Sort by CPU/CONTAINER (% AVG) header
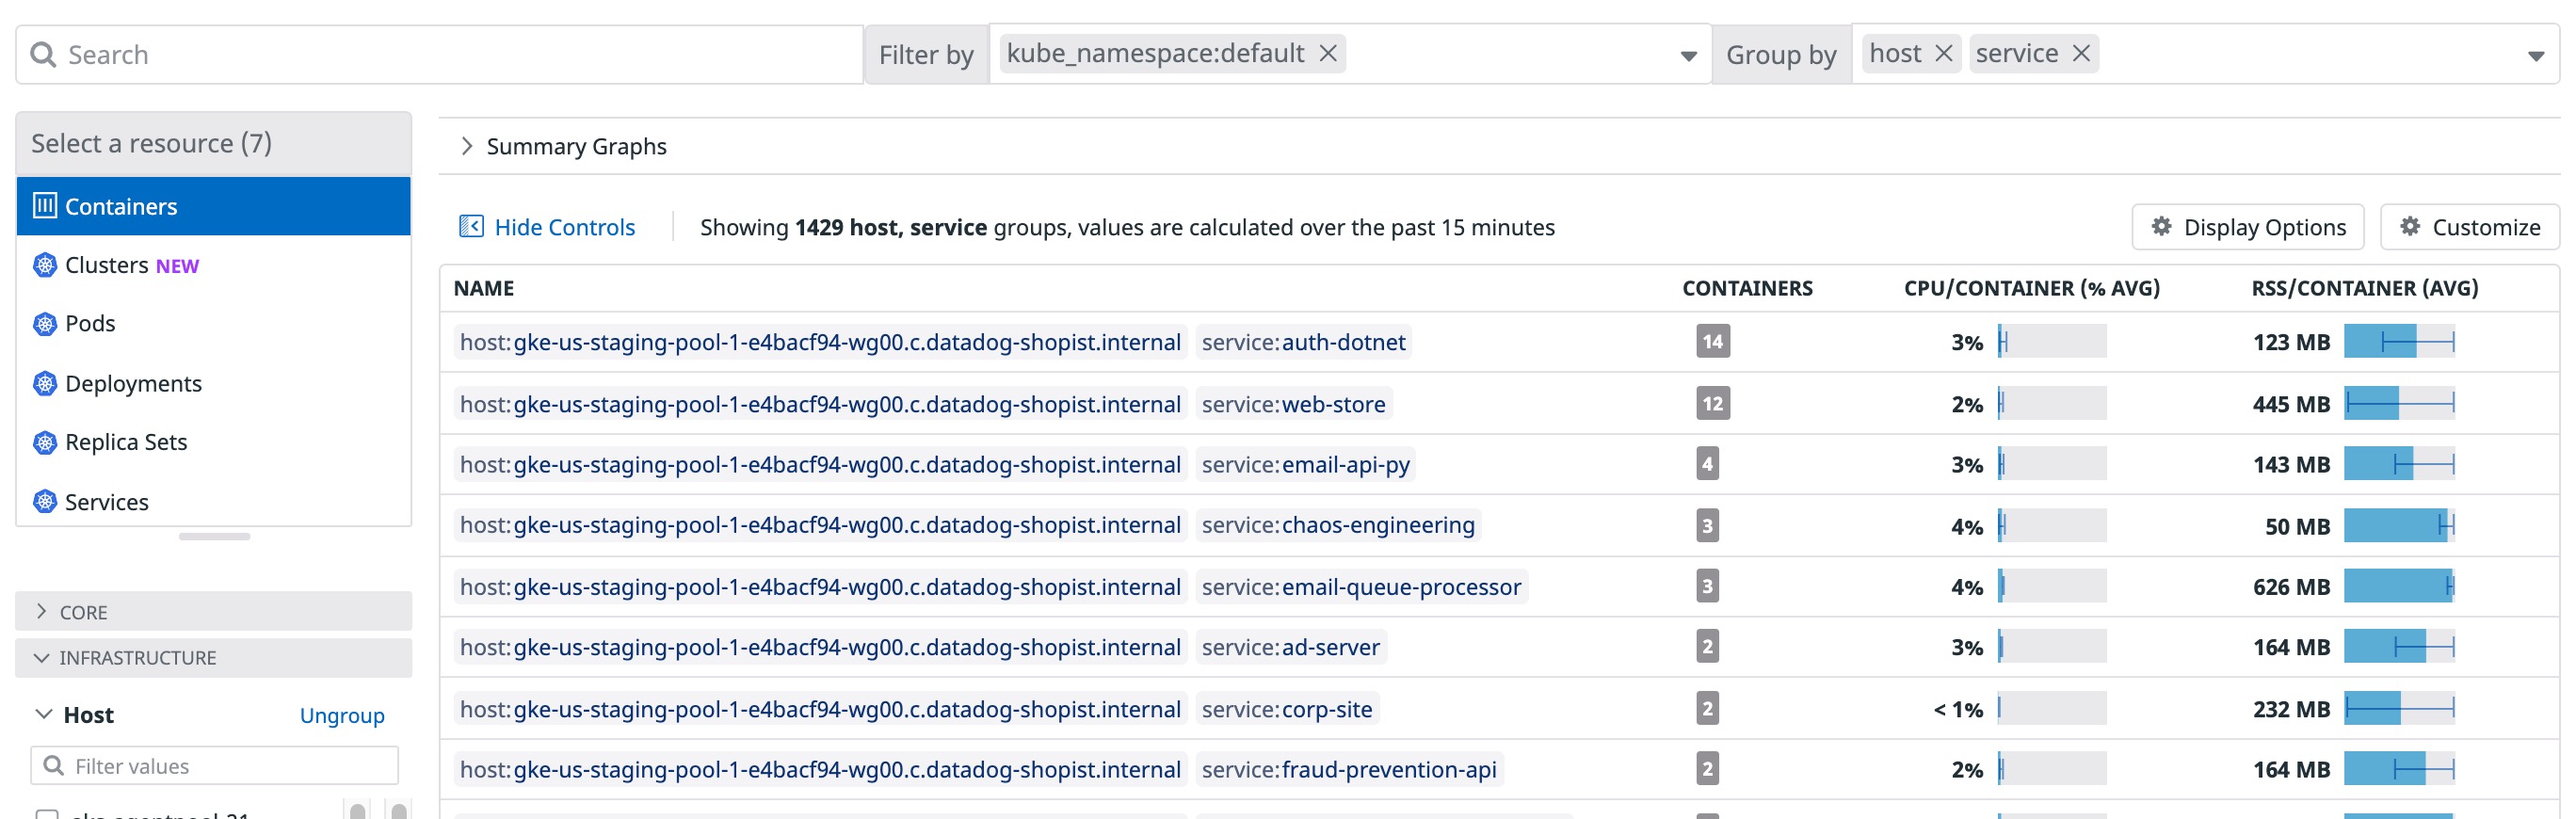This screenshot has width=2576, height=819. point(2031,288)
